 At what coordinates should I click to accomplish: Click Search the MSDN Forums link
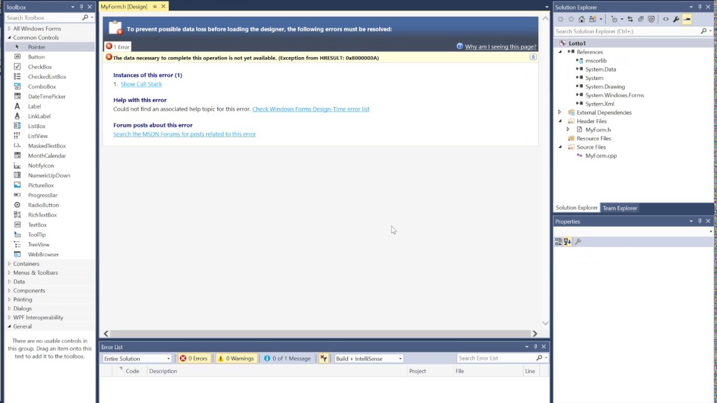(184, 134)
